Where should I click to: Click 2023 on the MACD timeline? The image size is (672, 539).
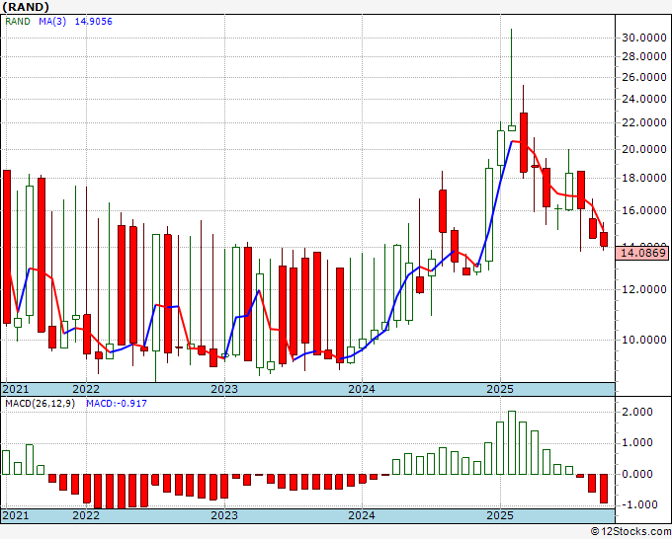[224, 515]
